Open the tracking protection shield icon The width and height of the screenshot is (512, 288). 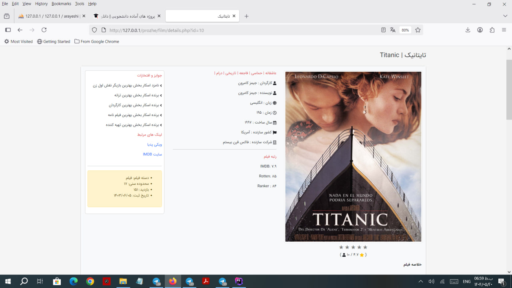point(94,30)
